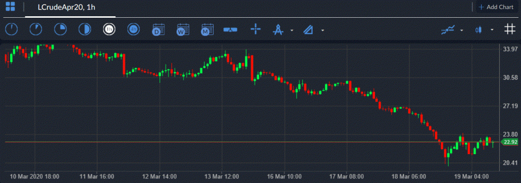Image resolution: width=521 pixels, height=183 pixels.
Task: Select the triangle ruler tool icon
Action: tap(308, 30)
